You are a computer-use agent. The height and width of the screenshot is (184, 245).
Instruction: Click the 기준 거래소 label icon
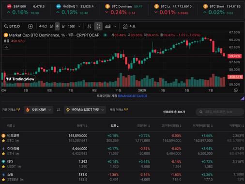click(18, 110)
